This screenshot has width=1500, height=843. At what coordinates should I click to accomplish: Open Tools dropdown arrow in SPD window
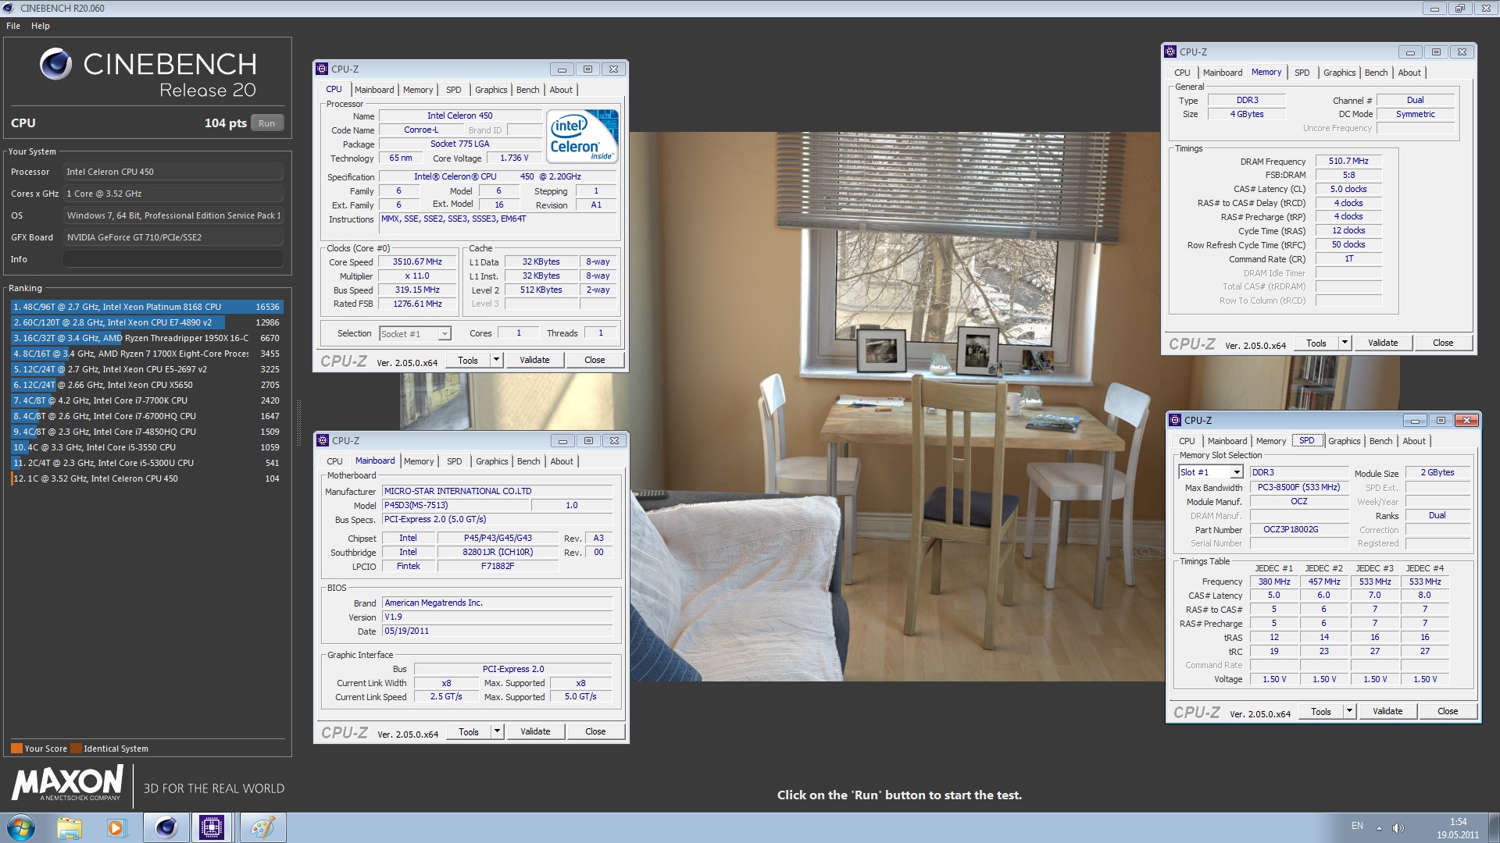coord(1349,711)
